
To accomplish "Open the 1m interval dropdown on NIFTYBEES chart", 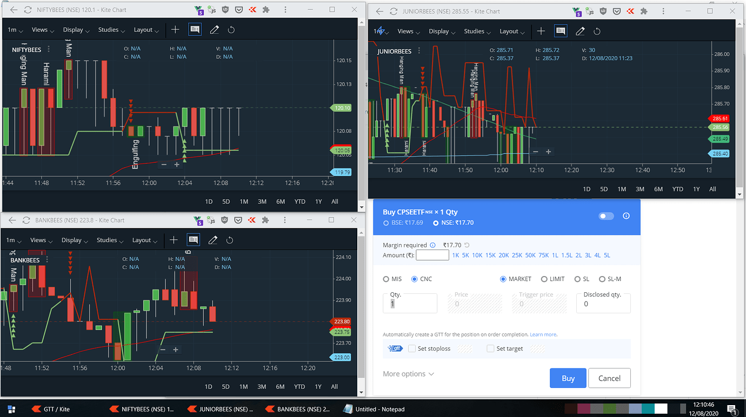I will (x=15, y=30).
